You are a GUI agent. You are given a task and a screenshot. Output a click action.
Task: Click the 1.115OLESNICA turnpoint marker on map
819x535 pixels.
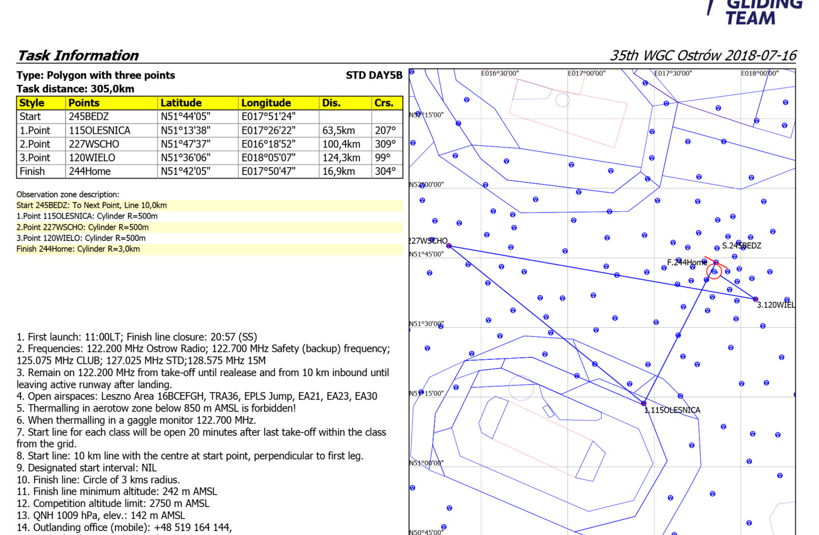(x=644, y=403)
